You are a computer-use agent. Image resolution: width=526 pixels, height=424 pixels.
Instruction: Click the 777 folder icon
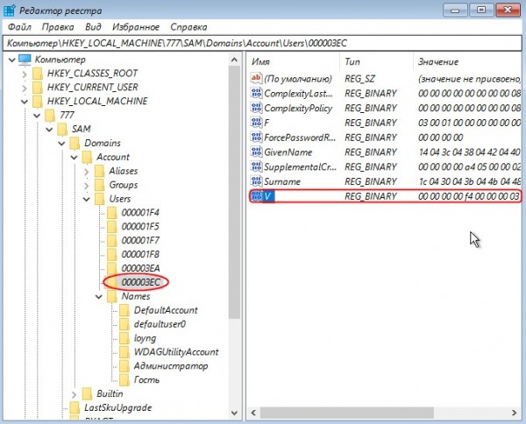(50, 116)
